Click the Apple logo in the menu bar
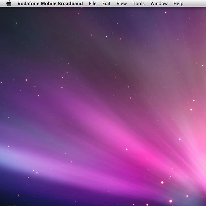 coord(9,4)
